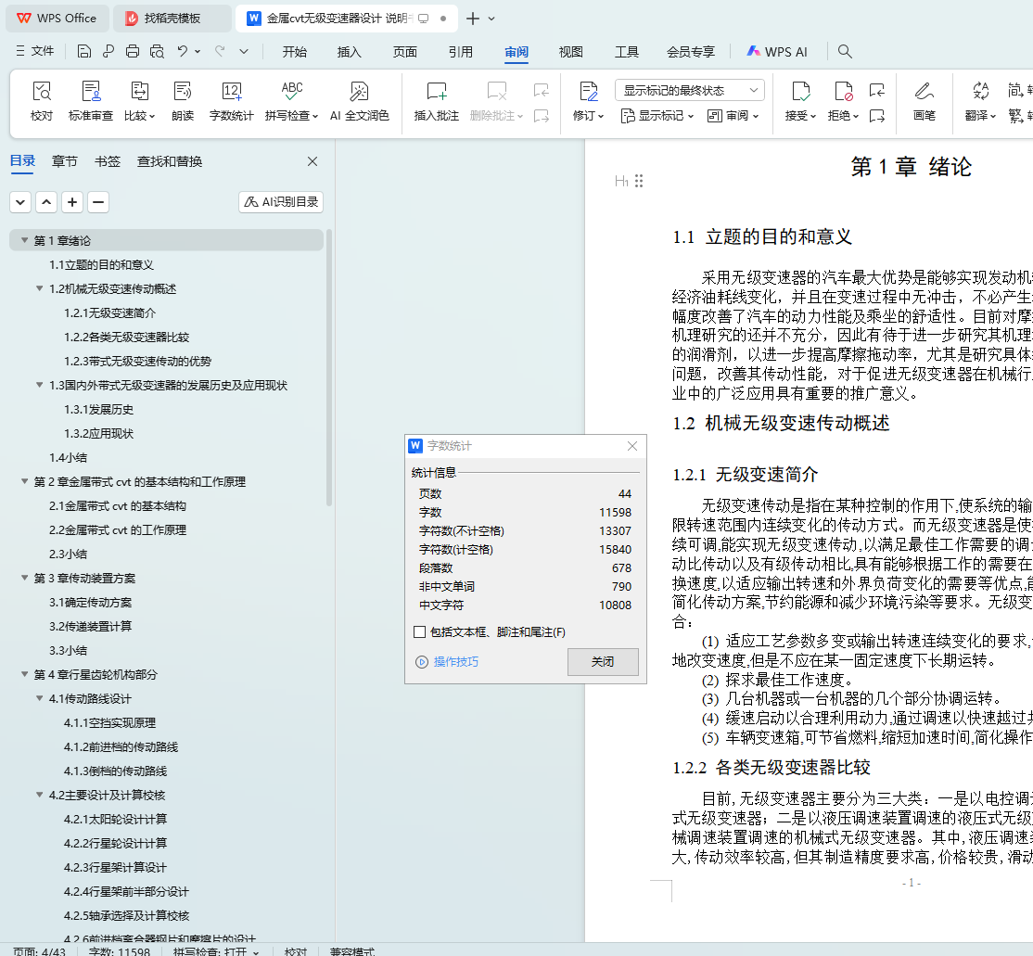Click the plus promote heading button
This screenshot has width=1033, height=956.
click(x=72, y=202)
